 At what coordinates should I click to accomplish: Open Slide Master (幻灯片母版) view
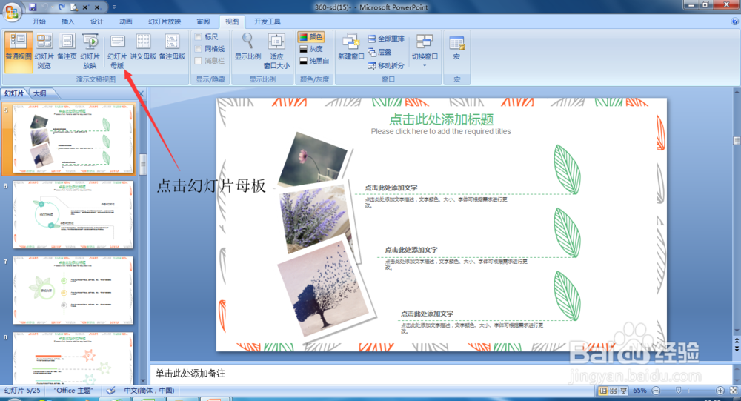tap(117, 51)
